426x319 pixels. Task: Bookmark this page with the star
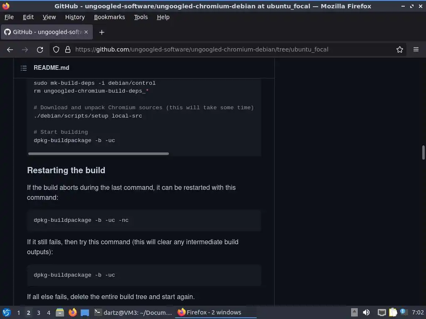(x=400, y=50)
